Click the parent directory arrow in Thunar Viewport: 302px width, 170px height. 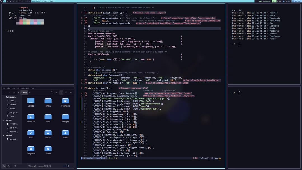(x=14, y=92)
